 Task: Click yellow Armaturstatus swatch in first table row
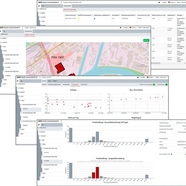coord(79,19)
